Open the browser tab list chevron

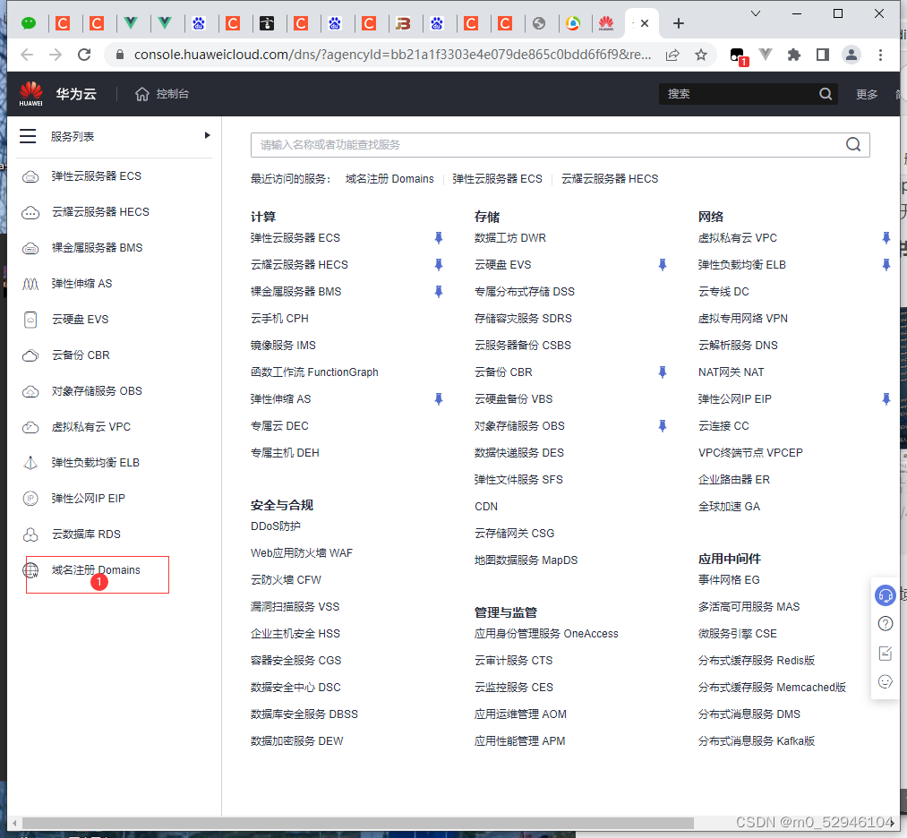point(755,15)
